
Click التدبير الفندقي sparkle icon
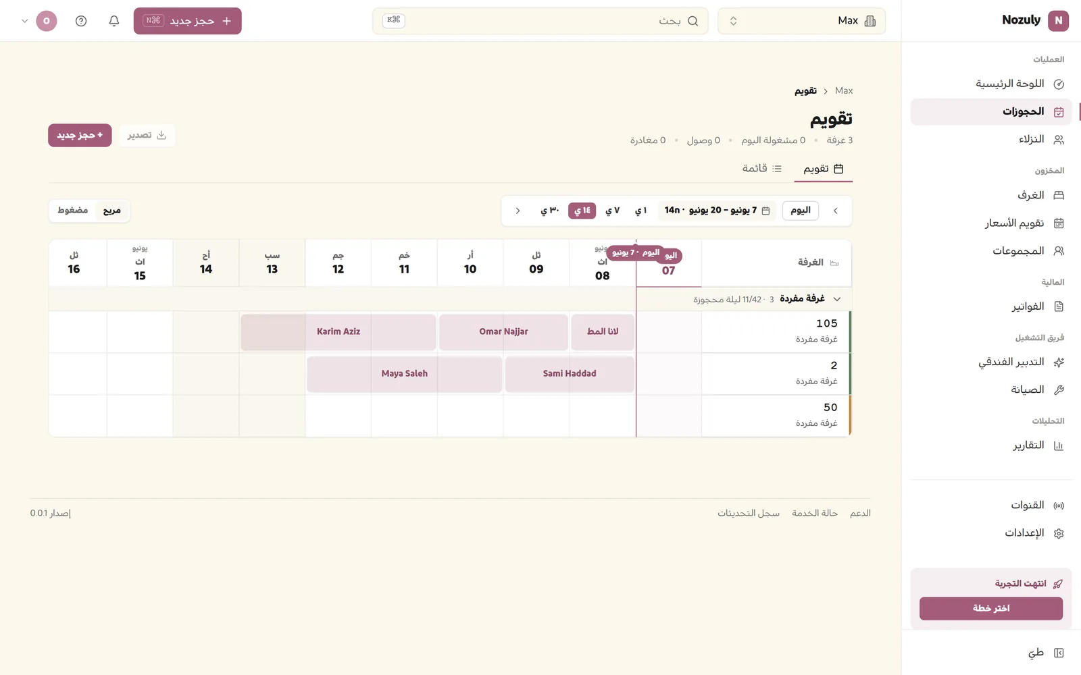pyautogui.click(x=1059, y=362)
